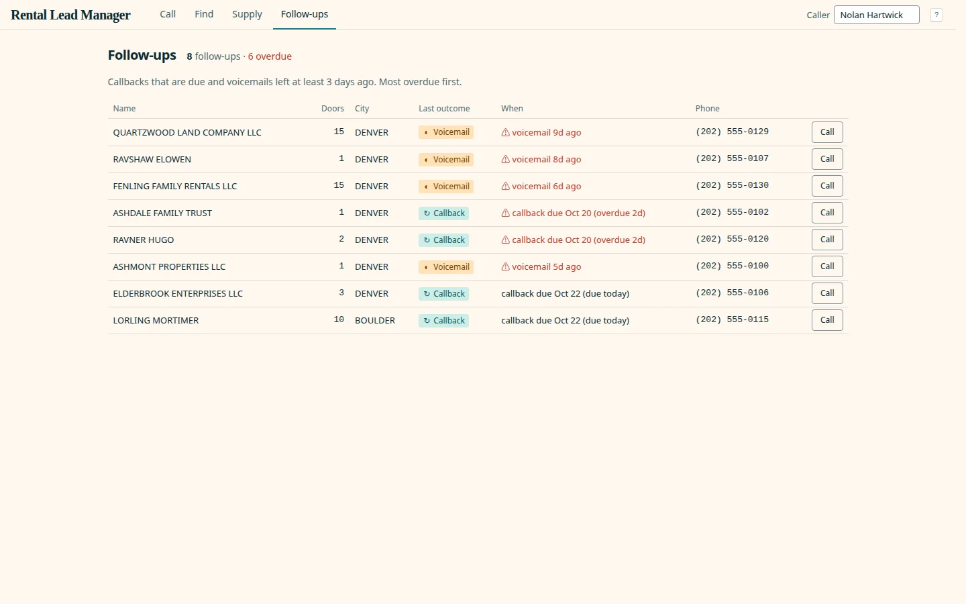Image resolution: width=966 pixels, height=604 pixels.
Task: Call Quartzwood Land Company LLC
Action: [x=827, y=132]
